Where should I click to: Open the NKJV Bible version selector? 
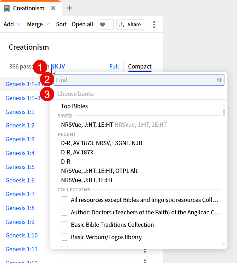coord(58,66)
